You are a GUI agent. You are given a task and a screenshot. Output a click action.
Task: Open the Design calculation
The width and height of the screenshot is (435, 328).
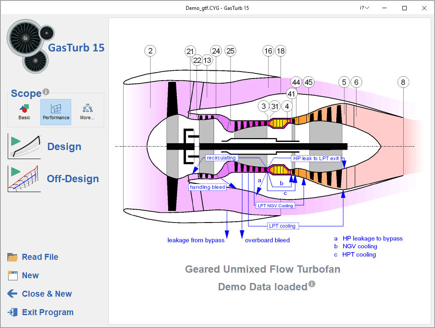coord(64,147)
